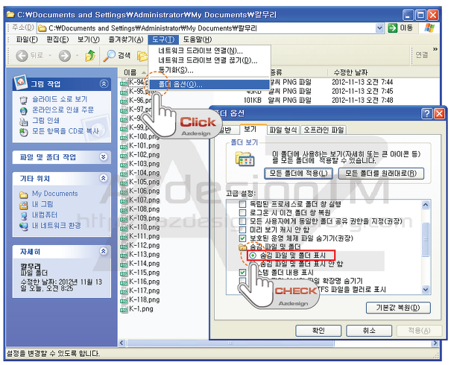Click the copy all to CD (모든 항목을 CD로 복사) icon

point(23,132)
